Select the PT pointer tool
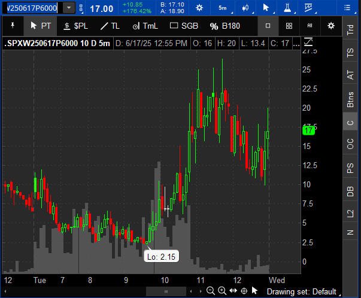 pyautogui.click(x=40, y=26)
